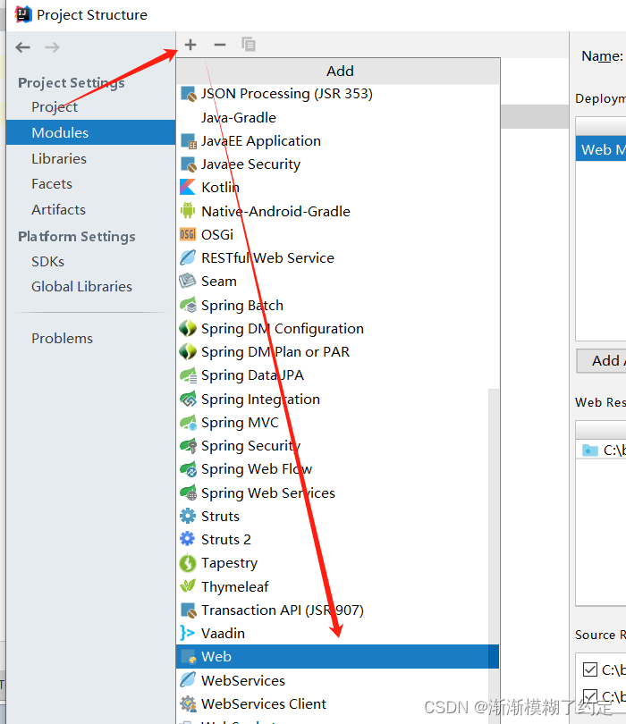Click the Spring Security icon
This screenshot has height=724, width=626.
click(x=188, y=446)
